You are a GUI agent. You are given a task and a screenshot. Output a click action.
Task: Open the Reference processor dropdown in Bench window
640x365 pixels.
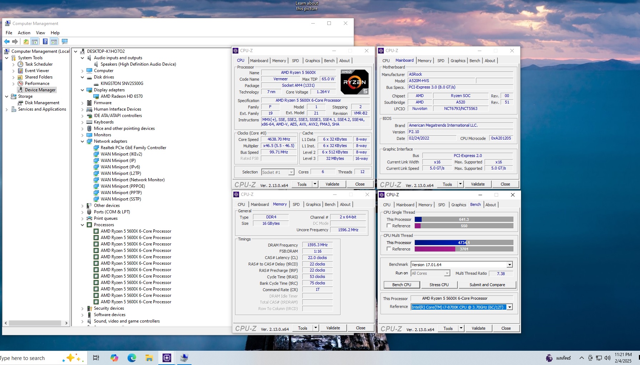click(510, 307)
